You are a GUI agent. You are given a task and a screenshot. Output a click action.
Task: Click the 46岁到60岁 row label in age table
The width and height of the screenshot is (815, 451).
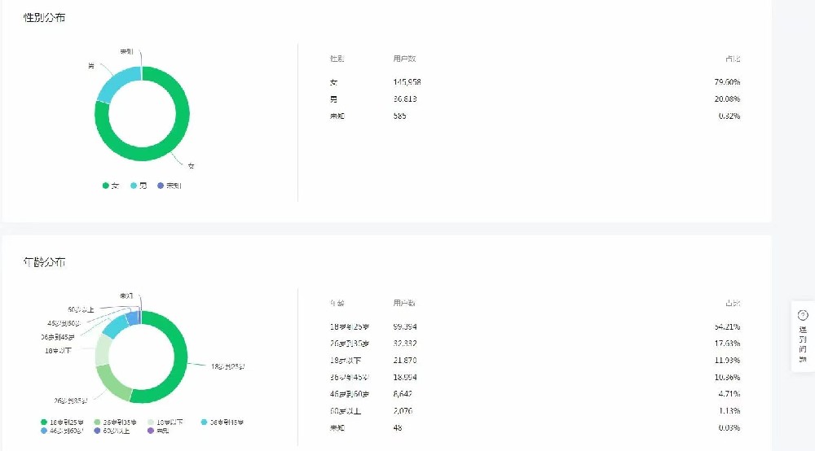[x=350, y=394]
